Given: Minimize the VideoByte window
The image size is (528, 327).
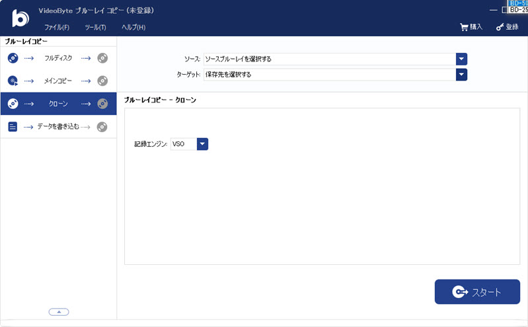Looking at the screenshot, I should pyautogui.click(x=494, y=10).
